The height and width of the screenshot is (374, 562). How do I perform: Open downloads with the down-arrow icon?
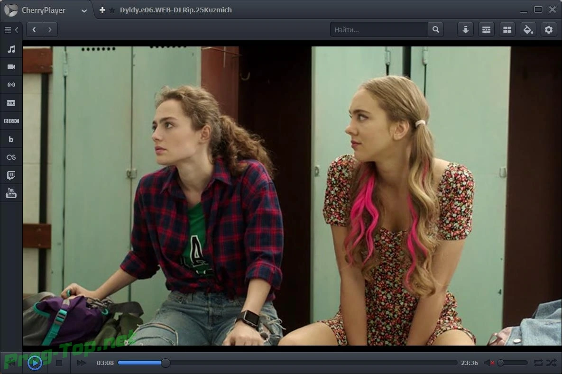point(466,30)
